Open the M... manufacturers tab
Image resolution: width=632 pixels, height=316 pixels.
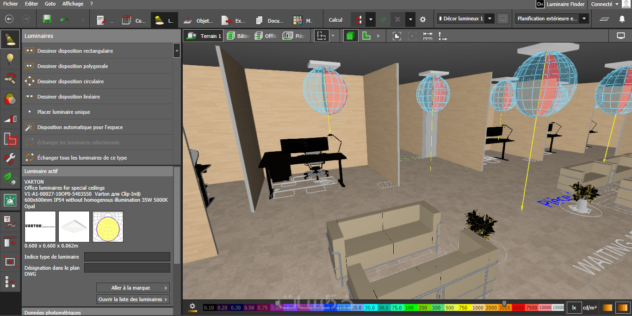point(303,20)
